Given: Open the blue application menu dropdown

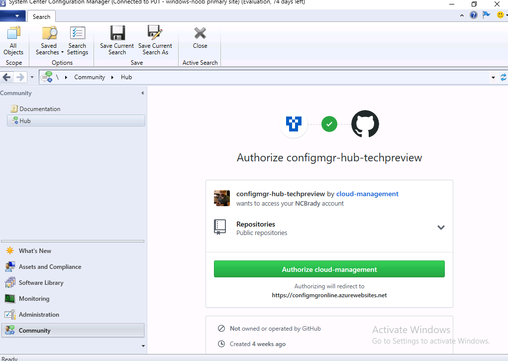Looking at the screenshot, I should click(12, 16).
